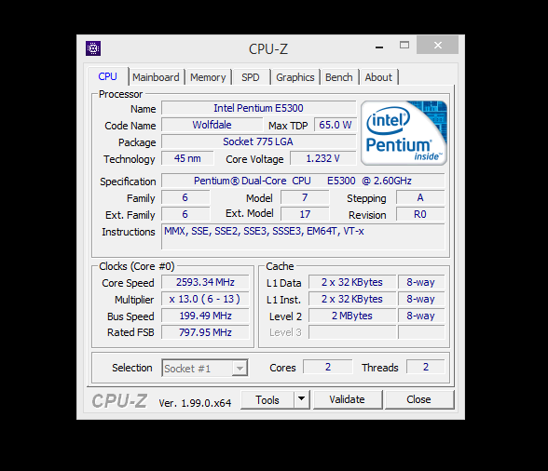Viewport: 548px width, 471px height.
Task: Click the Level 2 size 2 MBytes
Action: click(x=352, y=316)
